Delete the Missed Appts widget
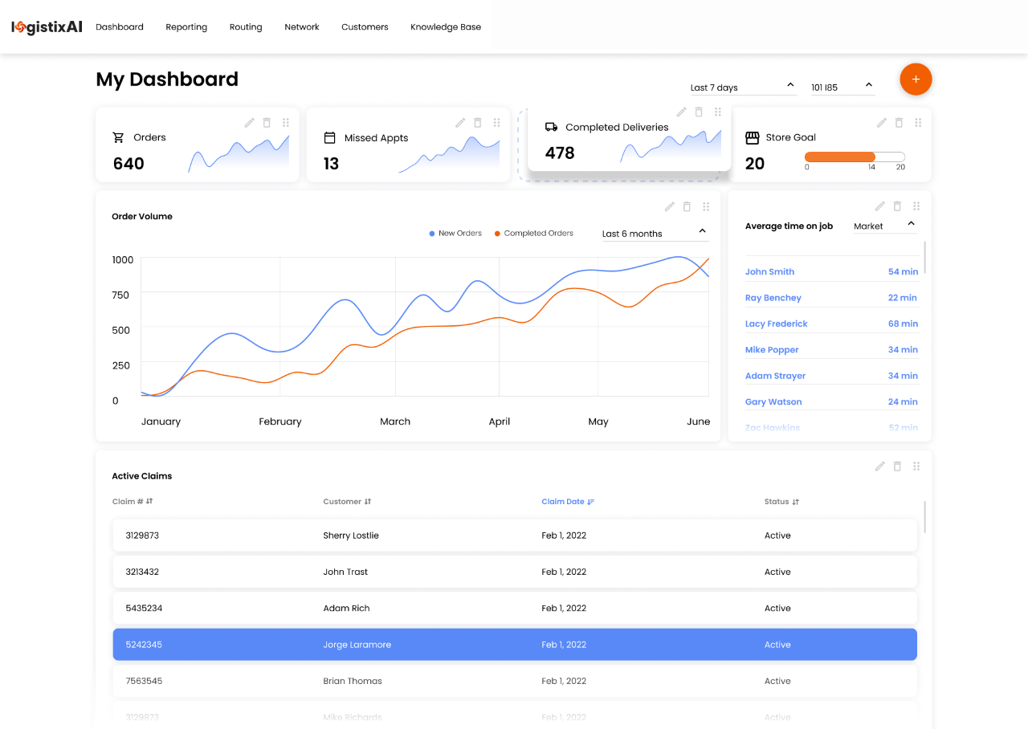This screenshot has width=1028, height=729. [x=478, y=123]
